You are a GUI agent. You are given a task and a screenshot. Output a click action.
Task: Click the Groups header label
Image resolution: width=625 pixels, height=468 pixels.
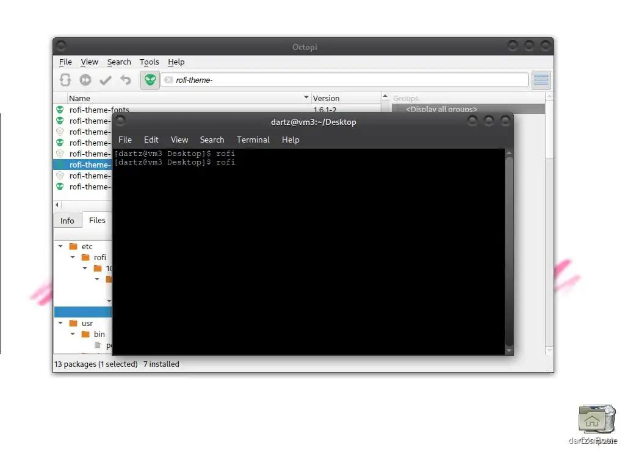point(406,98)
